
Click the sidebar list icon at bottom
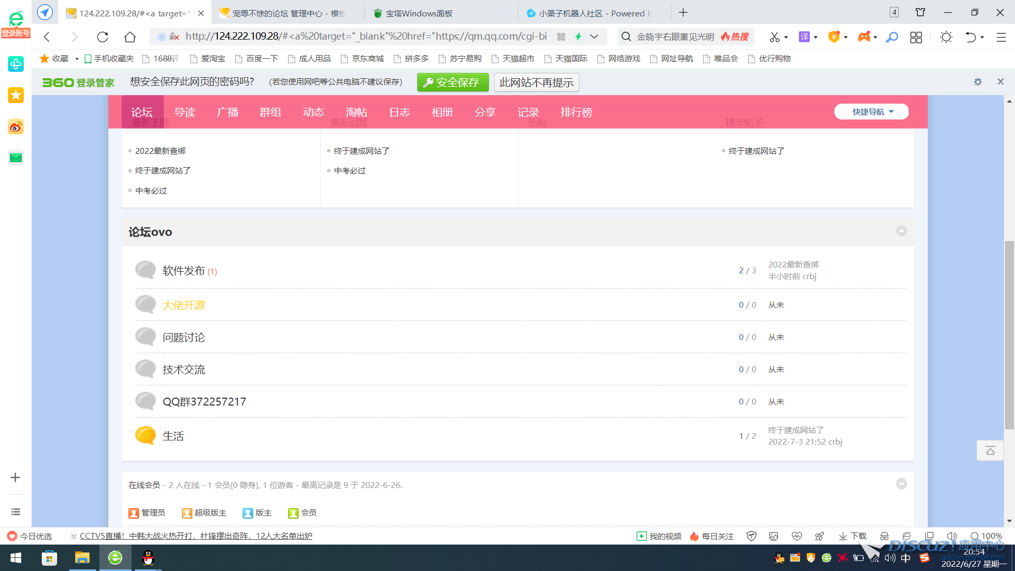click(15, 512)
